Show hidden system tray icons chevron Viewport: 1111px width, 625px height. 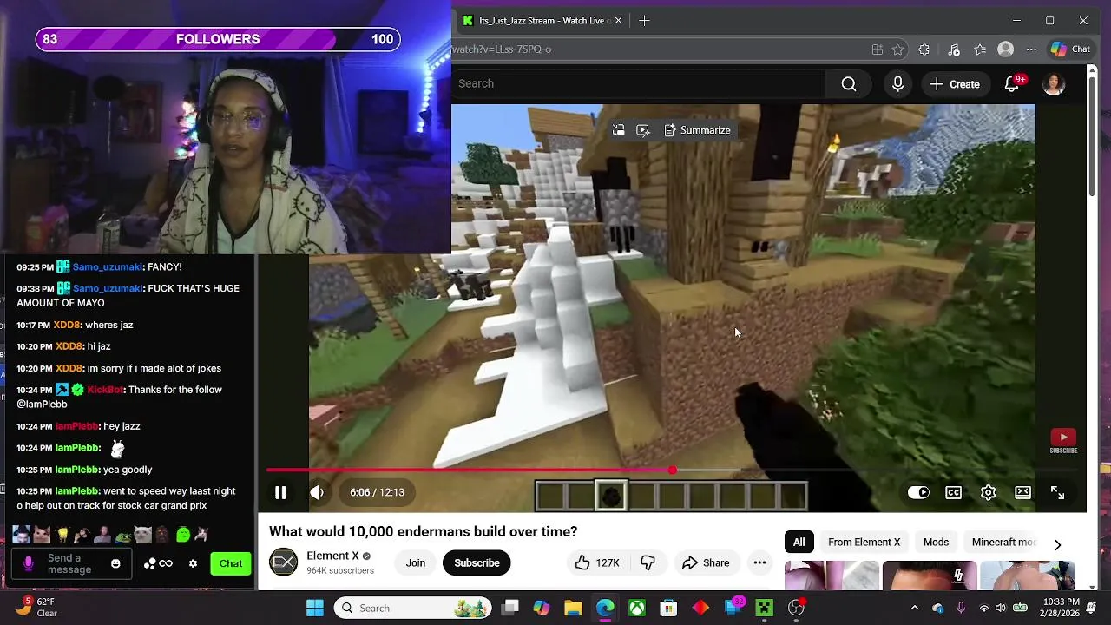coord(914,608)
